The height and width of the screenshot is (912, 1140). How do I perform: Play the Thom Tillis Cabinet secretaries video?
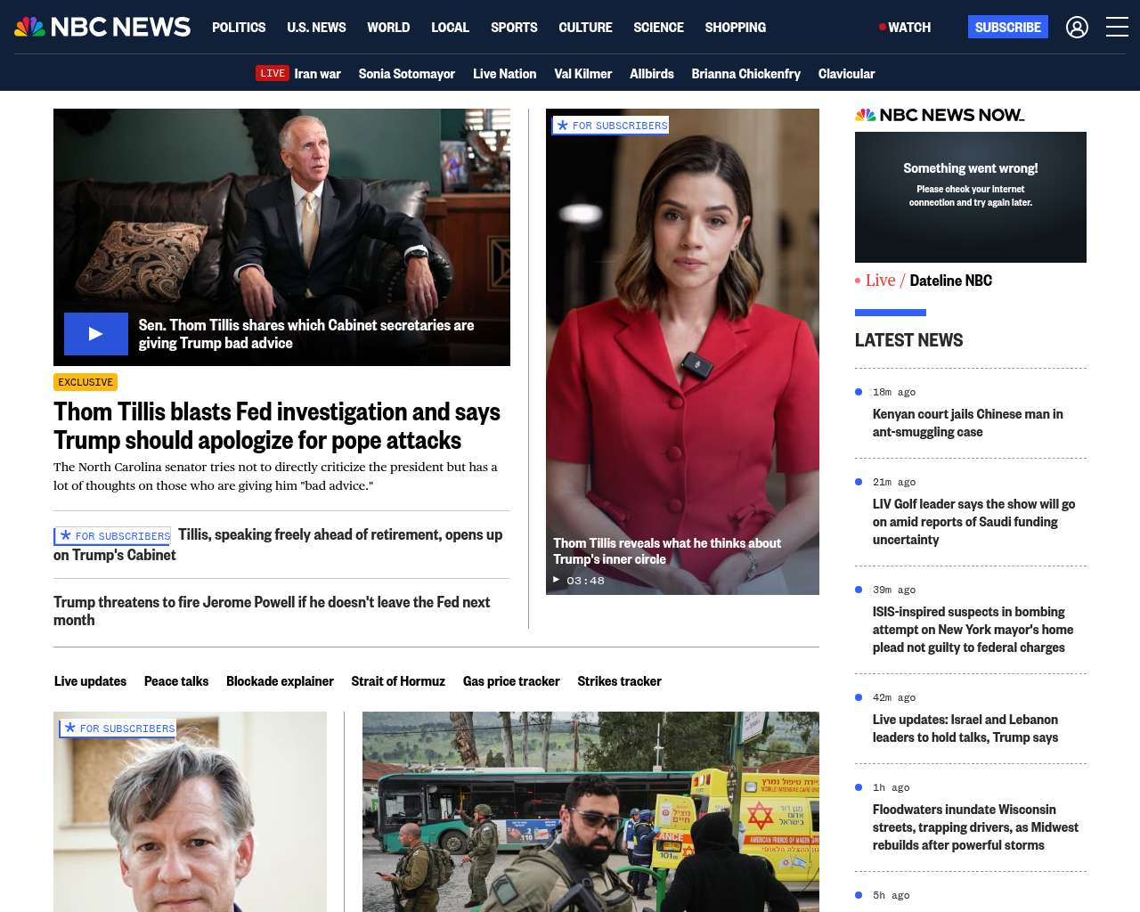96,334
